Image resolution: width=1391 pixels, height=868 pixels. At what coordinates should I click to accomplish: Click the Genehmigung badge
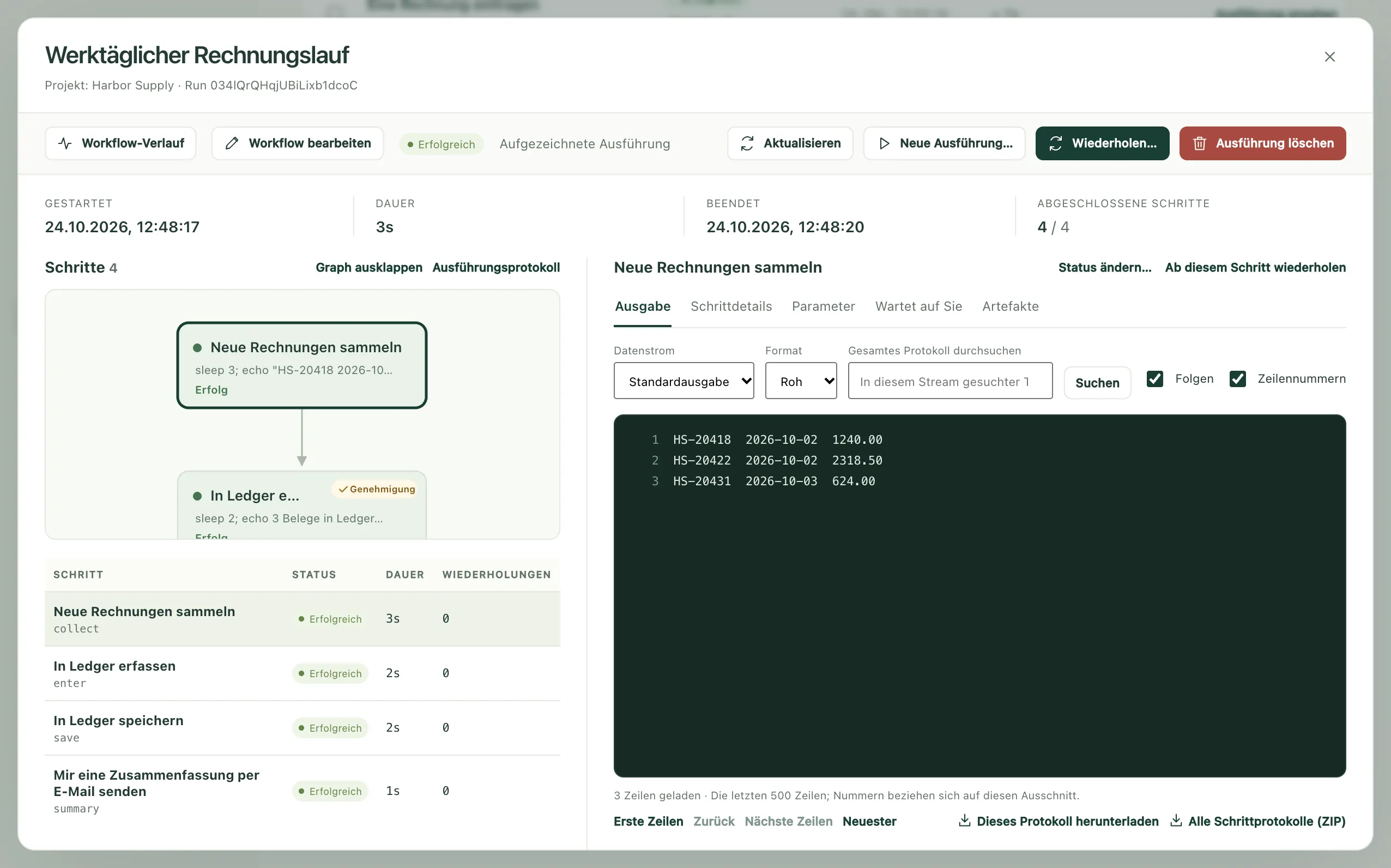(x=377, y=489)
